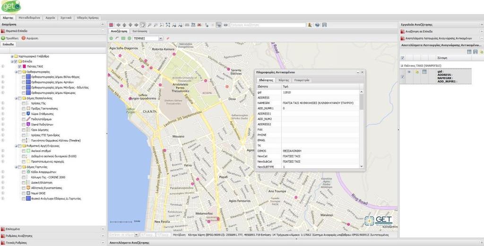Check the Ορθοφωτογραφίες group checkbox

(20, 72)
